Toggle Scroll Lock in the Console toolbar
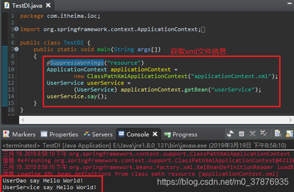 coord(289,134)
